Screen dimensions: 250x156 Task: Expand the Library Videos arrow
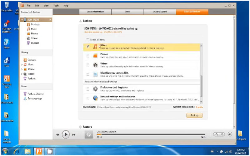pos(22,74)
